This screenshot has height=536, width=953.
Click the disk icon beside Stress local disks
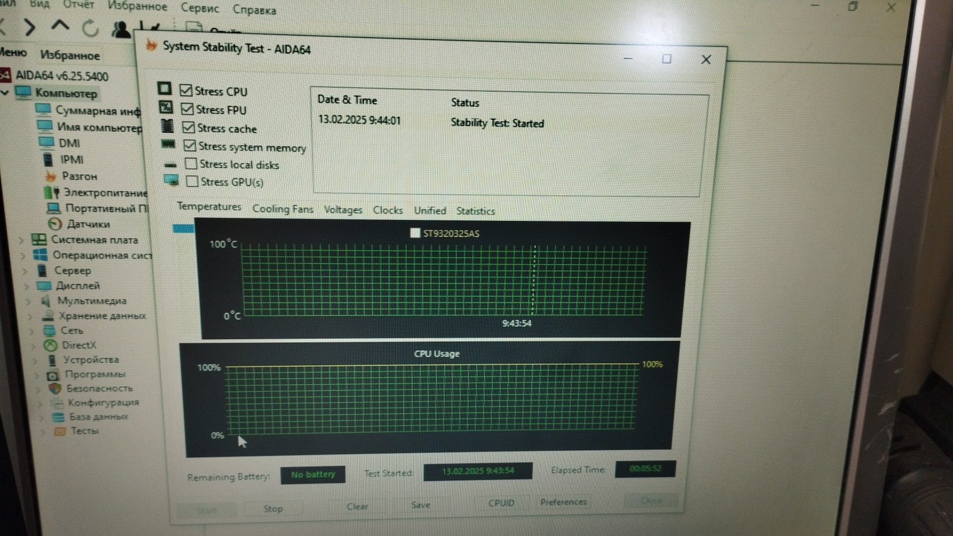point(170,165)
